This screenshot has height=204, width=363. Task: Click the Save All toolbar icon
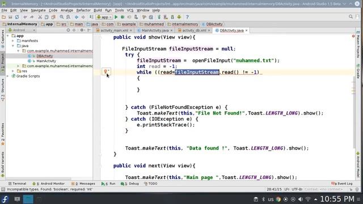click(10, 17)
